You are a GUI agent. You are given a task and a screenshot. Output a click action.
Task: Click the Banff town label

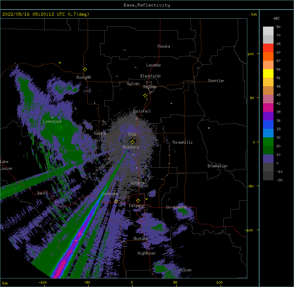click(x=42, y=193)
